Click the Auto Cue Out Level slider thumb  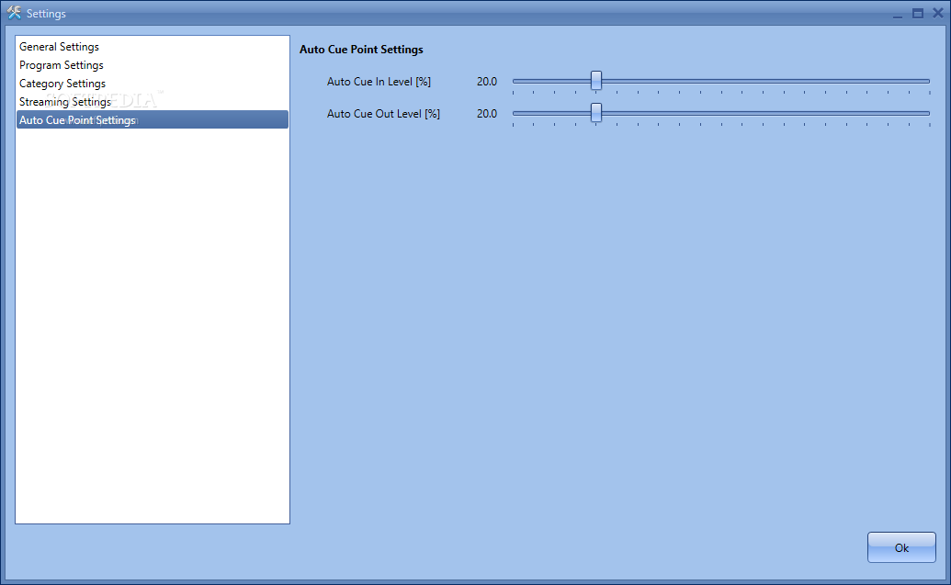[x=596, y=113]
